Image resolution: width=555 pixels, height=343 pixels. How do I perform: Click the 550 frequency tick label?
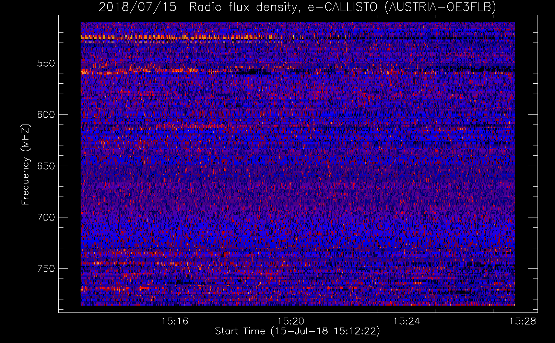[x=46, y=63]
